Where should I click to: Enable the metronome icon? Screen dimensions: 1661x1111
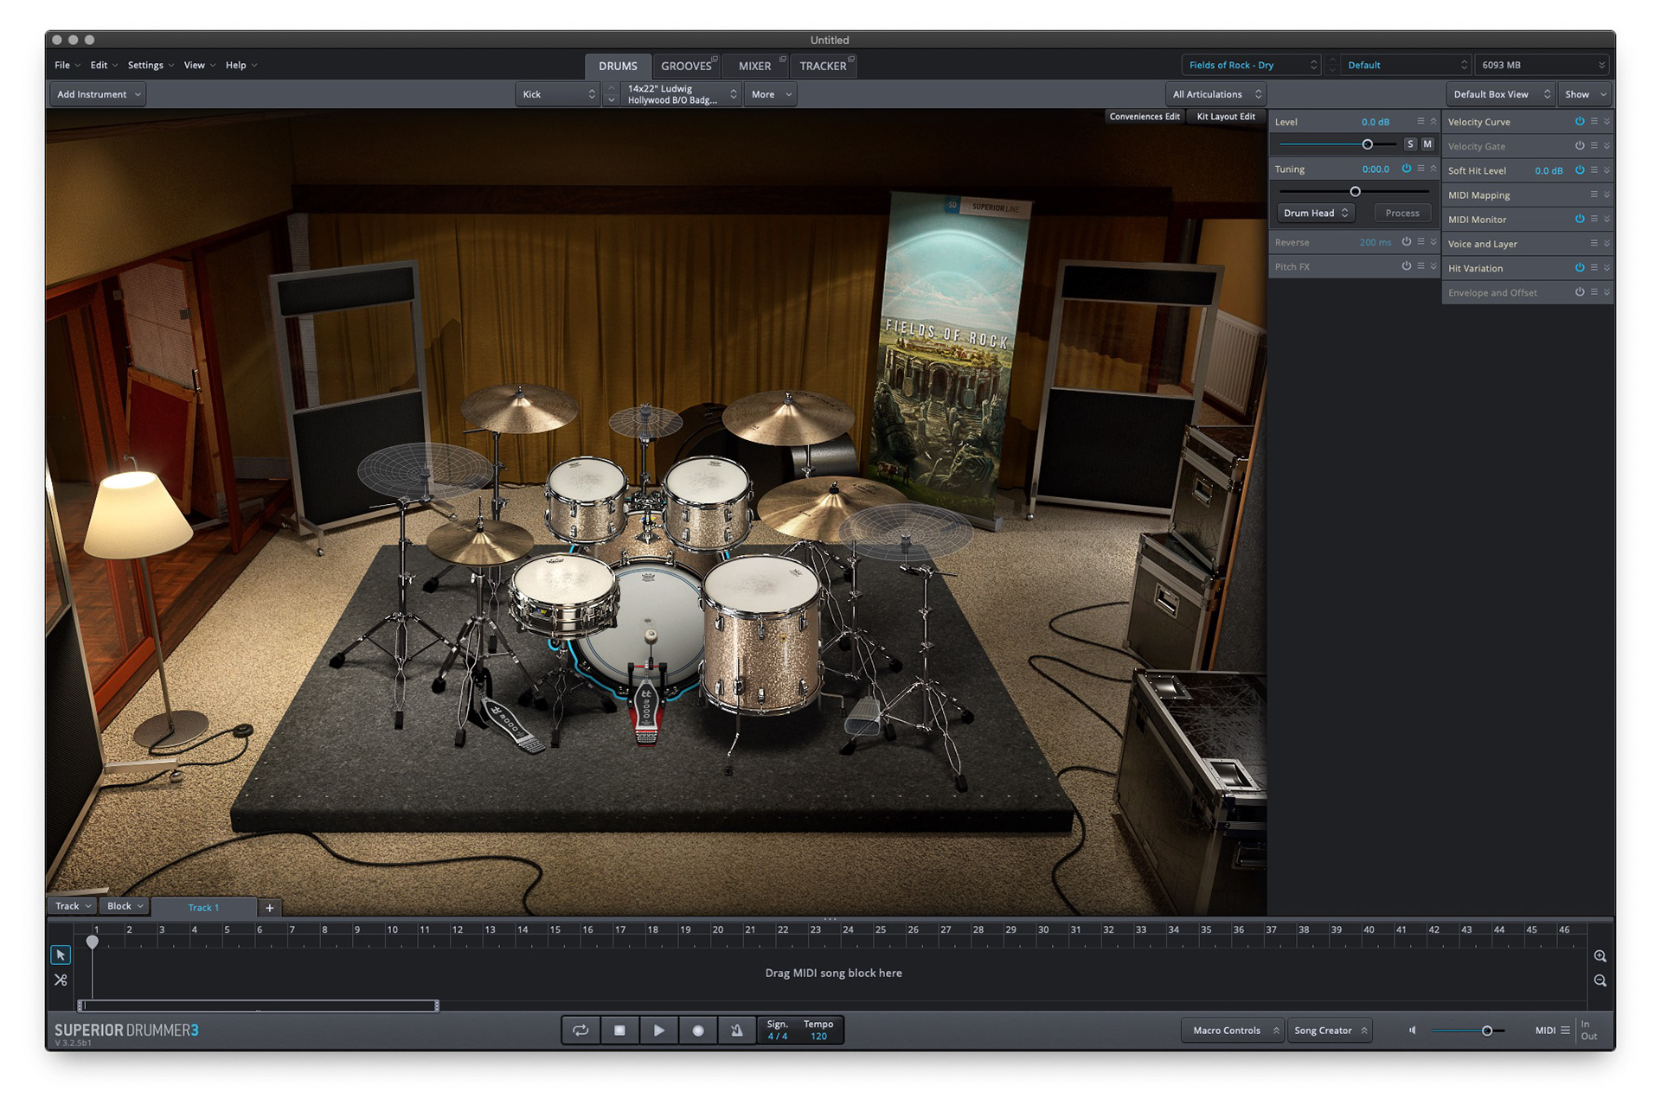(736, 1030)
